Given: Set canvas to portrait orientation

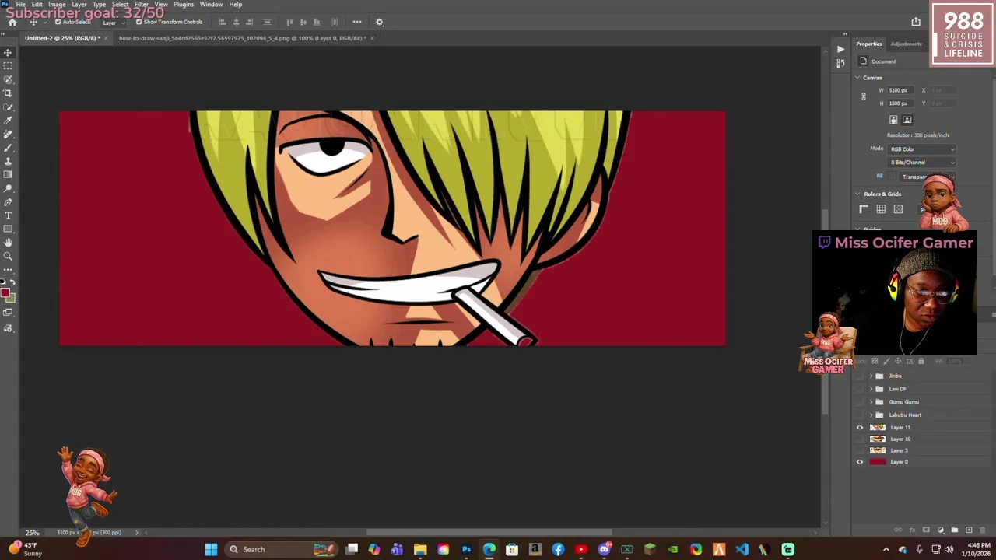Looking at the screenshot, I should click(x=893, y=120).
